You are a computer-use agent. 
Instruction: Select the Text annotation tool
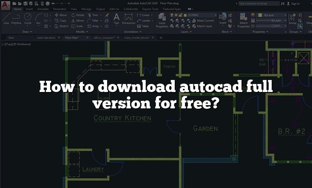click(116, 19)
